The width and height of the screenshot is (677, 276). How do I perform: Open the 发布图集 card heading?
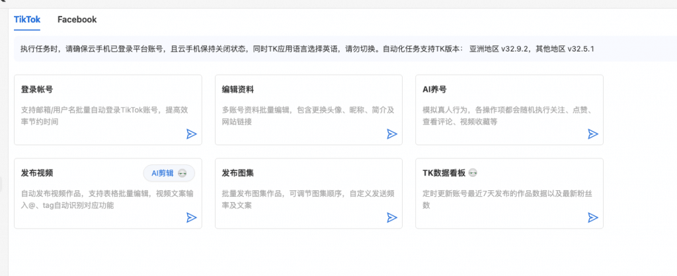click(238, 173)
